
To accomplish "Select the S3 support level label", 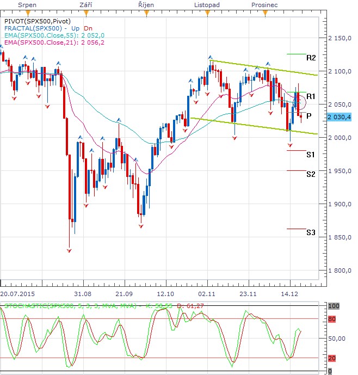I will [311, 232].
